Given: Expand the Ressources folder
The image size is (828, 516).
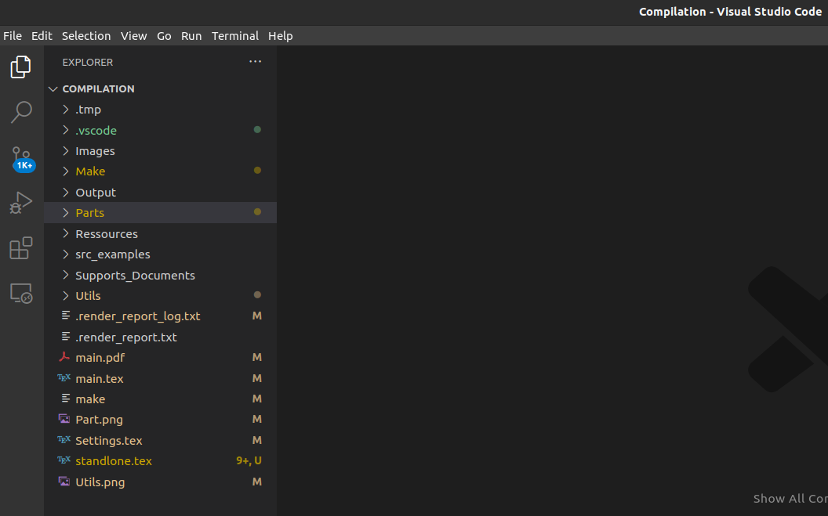Looking at the screenshot, I should click(66, 233).
